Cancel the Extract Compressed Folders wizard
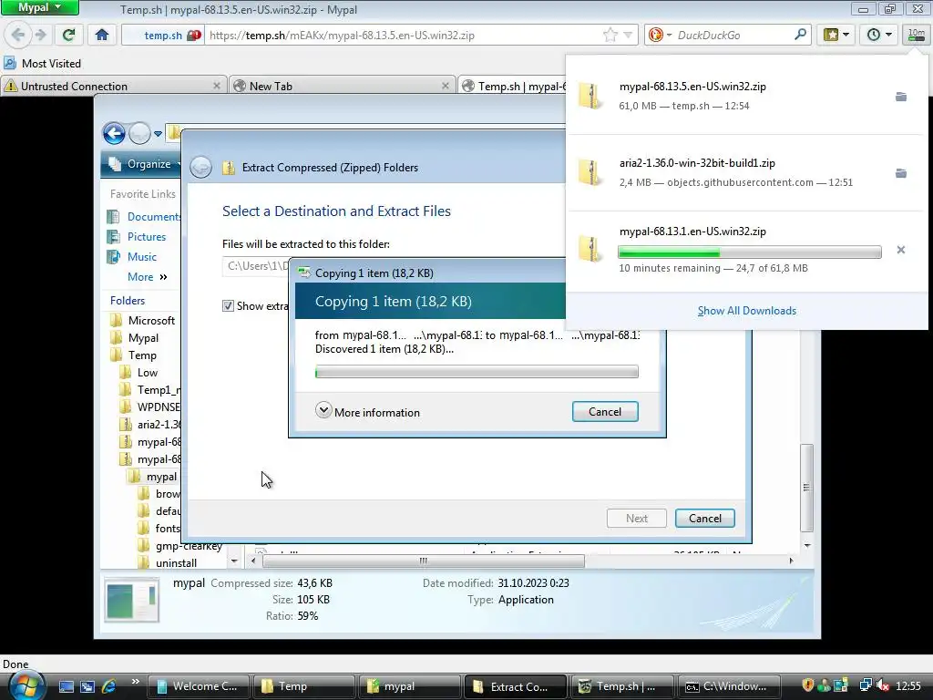 tap(705, 519)
